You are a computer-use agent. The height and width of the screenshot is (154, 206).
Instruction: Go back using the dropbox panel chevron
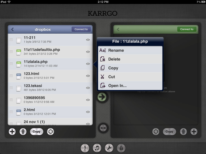coord(12,29)
